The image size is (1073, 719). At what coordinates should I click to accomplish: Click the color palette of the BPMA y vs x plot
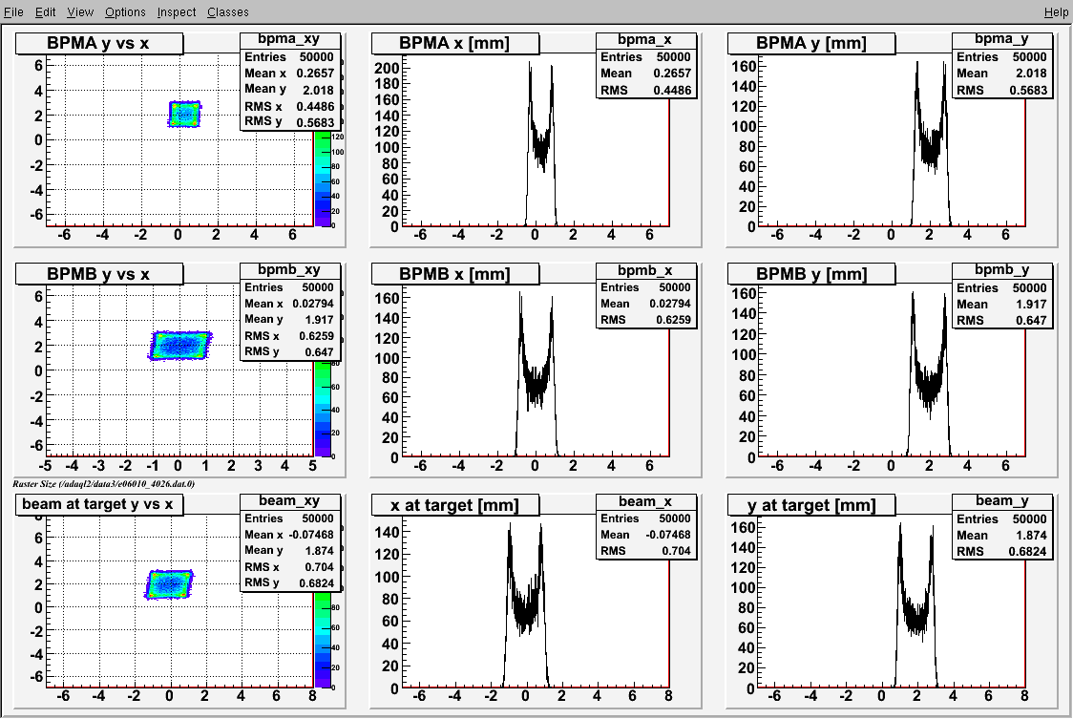point(323,178)
